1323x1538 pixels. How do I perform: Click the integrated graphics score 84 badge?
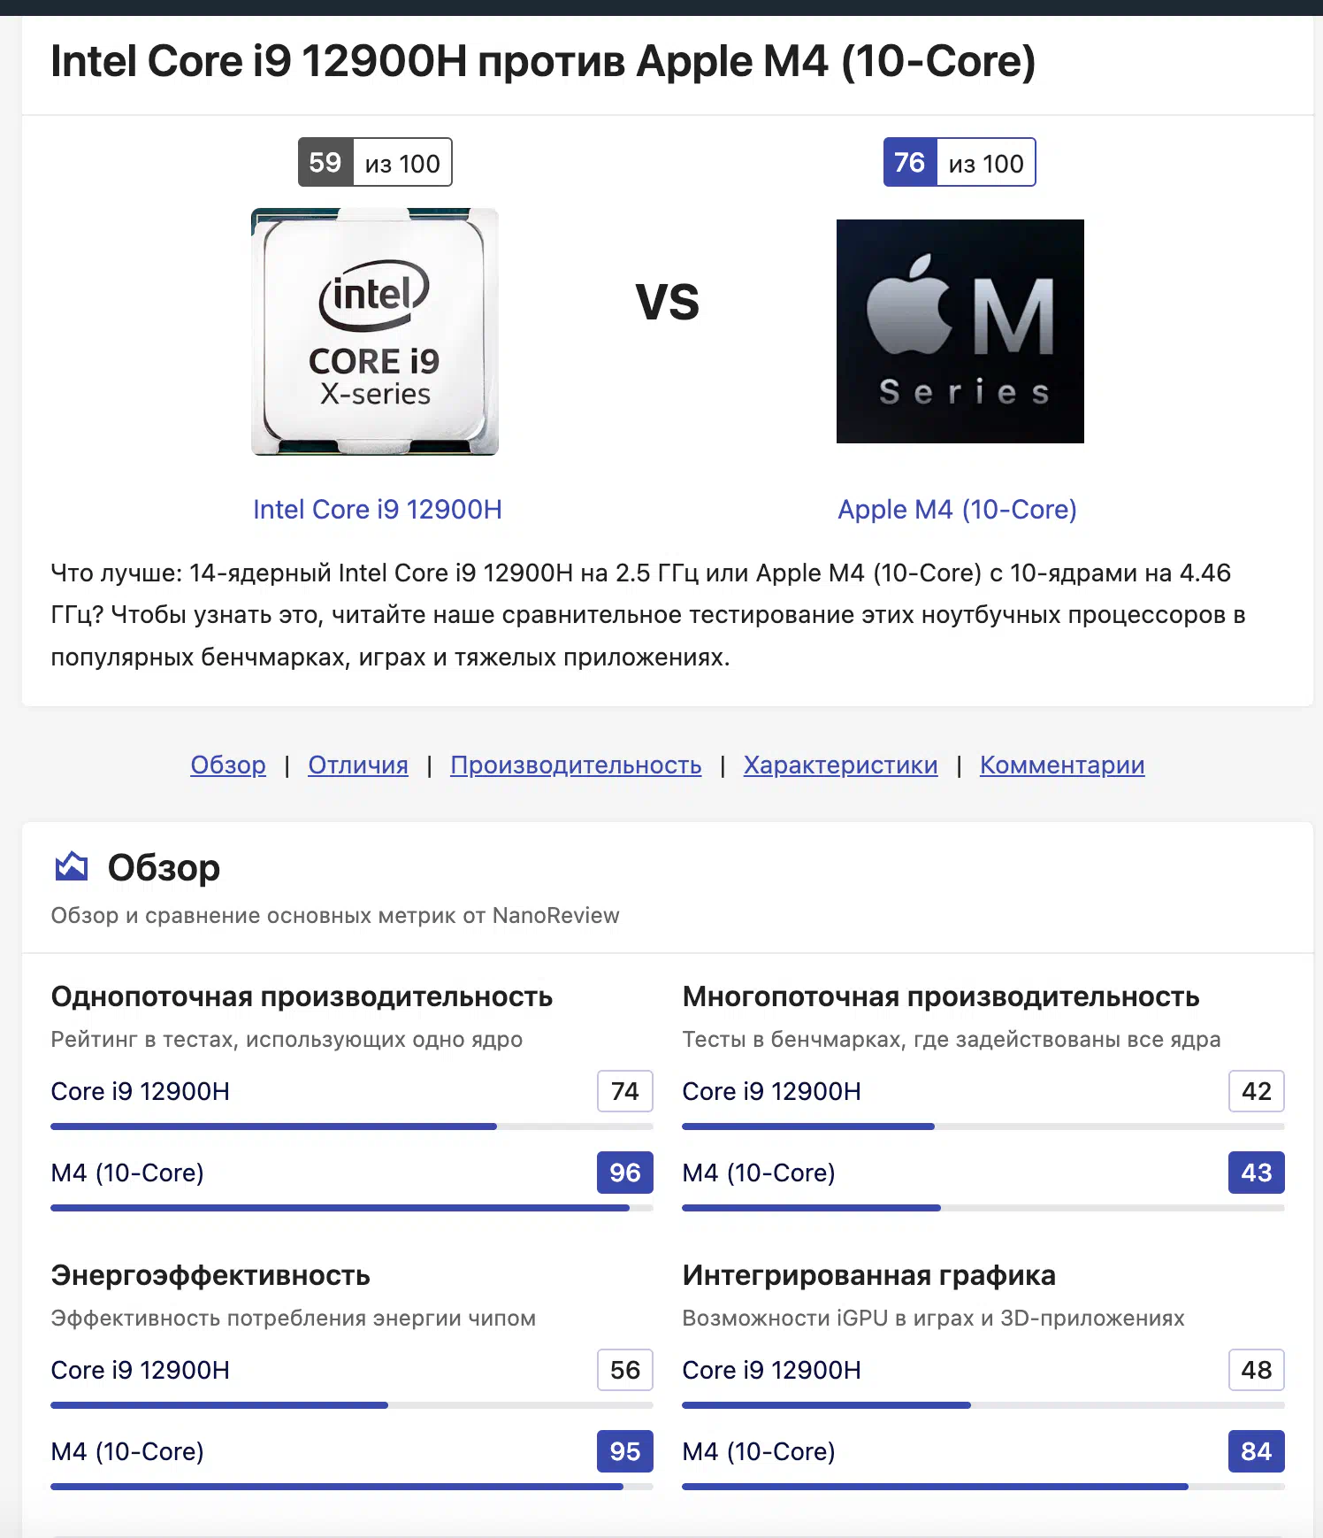tap(1257, 1451)
